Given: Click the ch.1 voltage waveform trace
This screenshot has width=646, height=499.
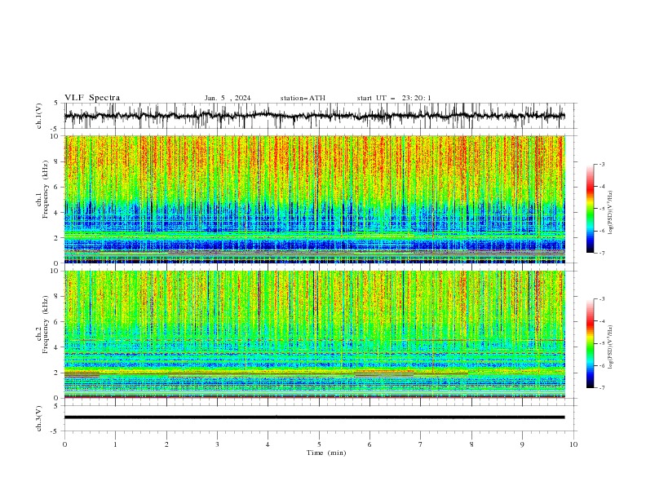Looking at the screenshot, I should click(x=314, y=116).
